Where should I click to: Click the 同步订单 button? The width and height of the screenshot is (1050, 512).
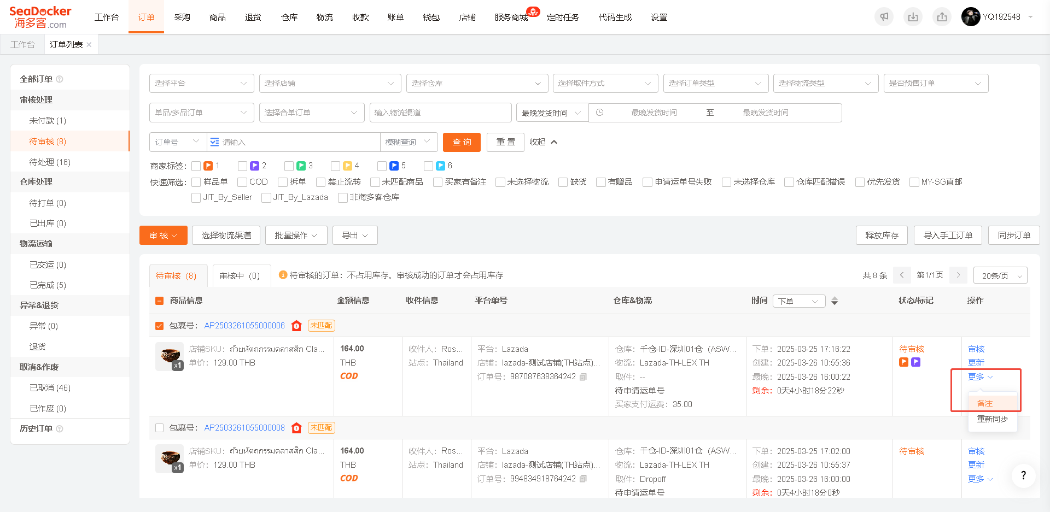pos(1014,236)
